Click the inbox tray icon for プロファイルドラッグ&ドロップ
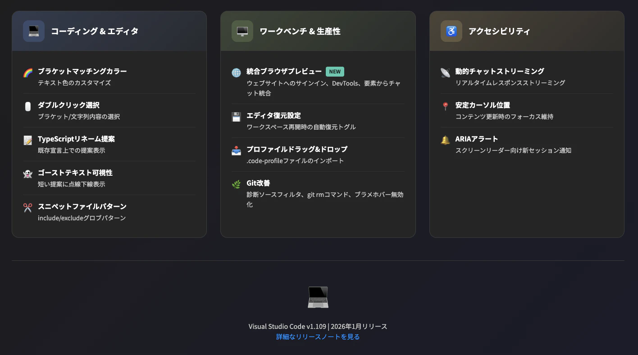 pos(237,151)
